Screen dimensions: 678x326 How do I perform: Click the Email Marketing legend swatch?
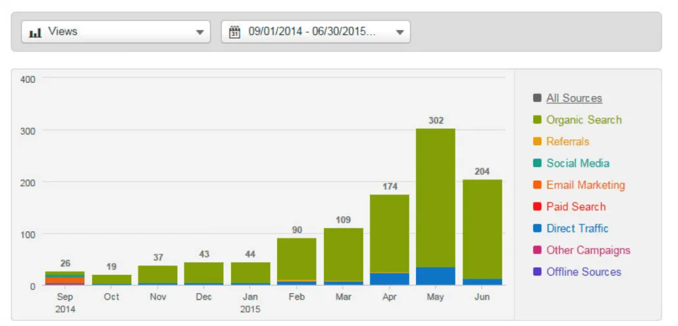click(537, 185)
